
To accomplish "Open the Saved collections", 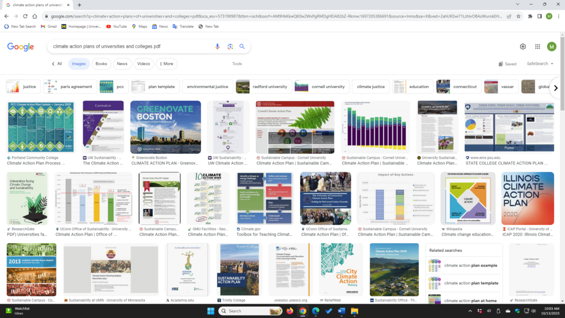I will coord(507,64).
